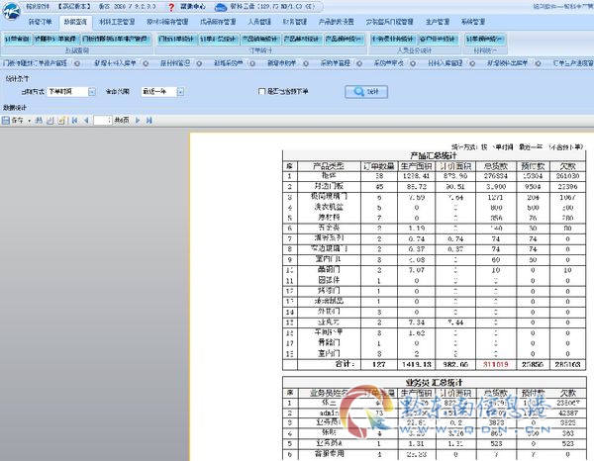This screenshot has height=461, width=594.
Task: Close the 新增材料入库单 tab via its circle
Action: click(146, 63)
